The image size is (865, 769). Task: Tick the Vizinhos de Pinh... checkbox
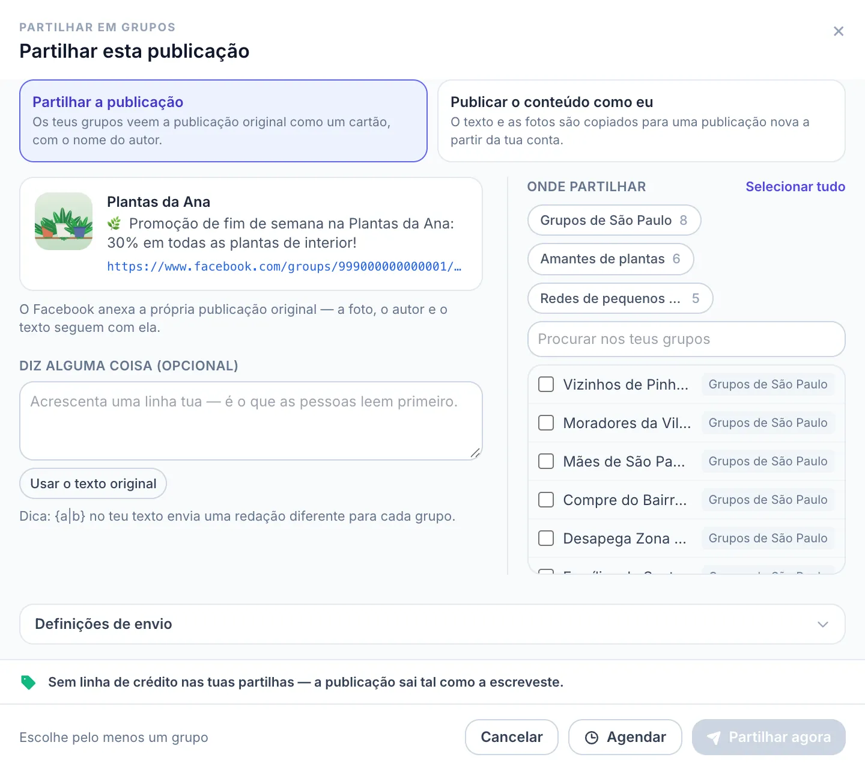(546, 384)
